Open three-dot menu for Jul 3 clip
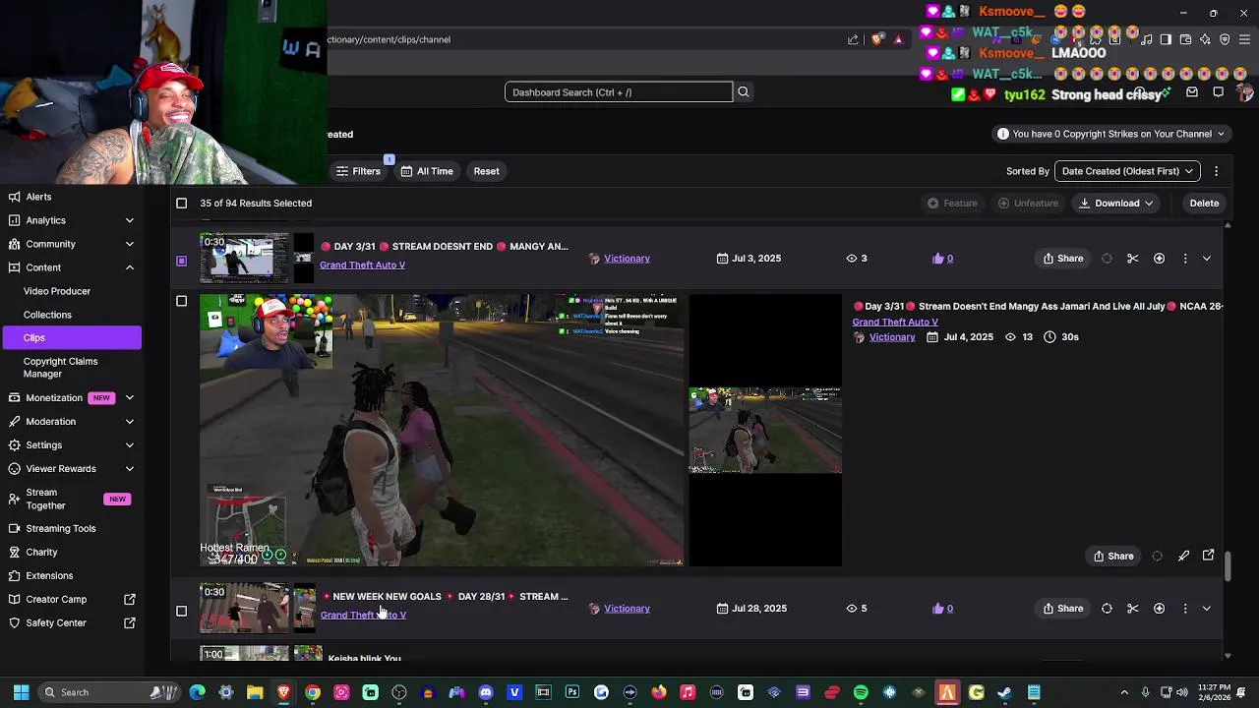 coord(1185,259)
